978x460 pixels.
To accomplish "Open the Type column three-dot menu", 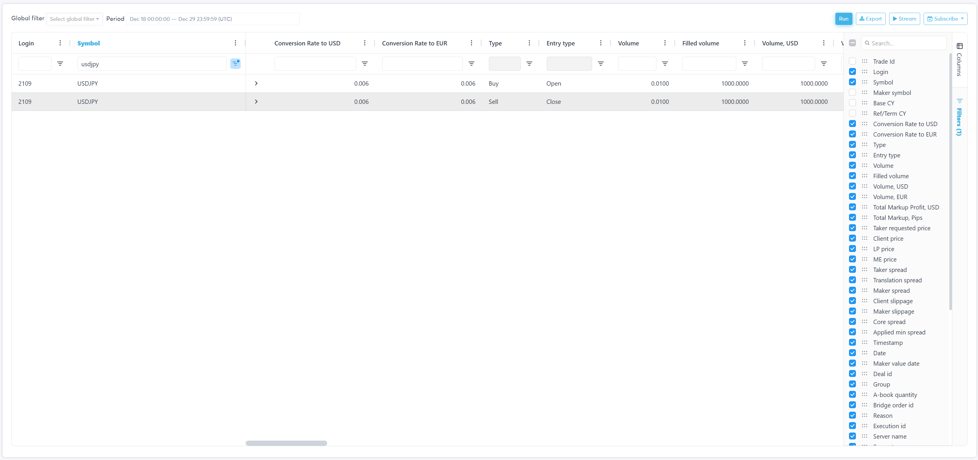I will click(x=529, y=43).
